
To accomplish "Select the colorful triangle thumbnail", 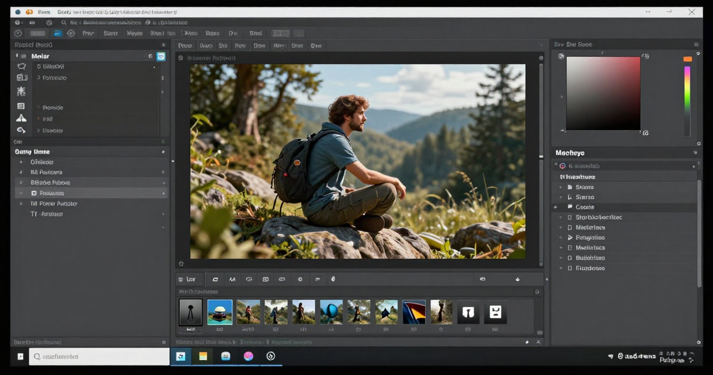I will pyautogui.click(x=414, y=312).
